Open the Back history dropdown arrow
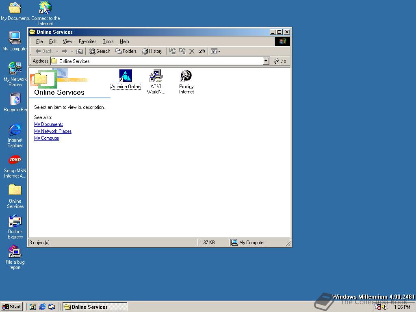Screen dimensions: 416x312 57,51
